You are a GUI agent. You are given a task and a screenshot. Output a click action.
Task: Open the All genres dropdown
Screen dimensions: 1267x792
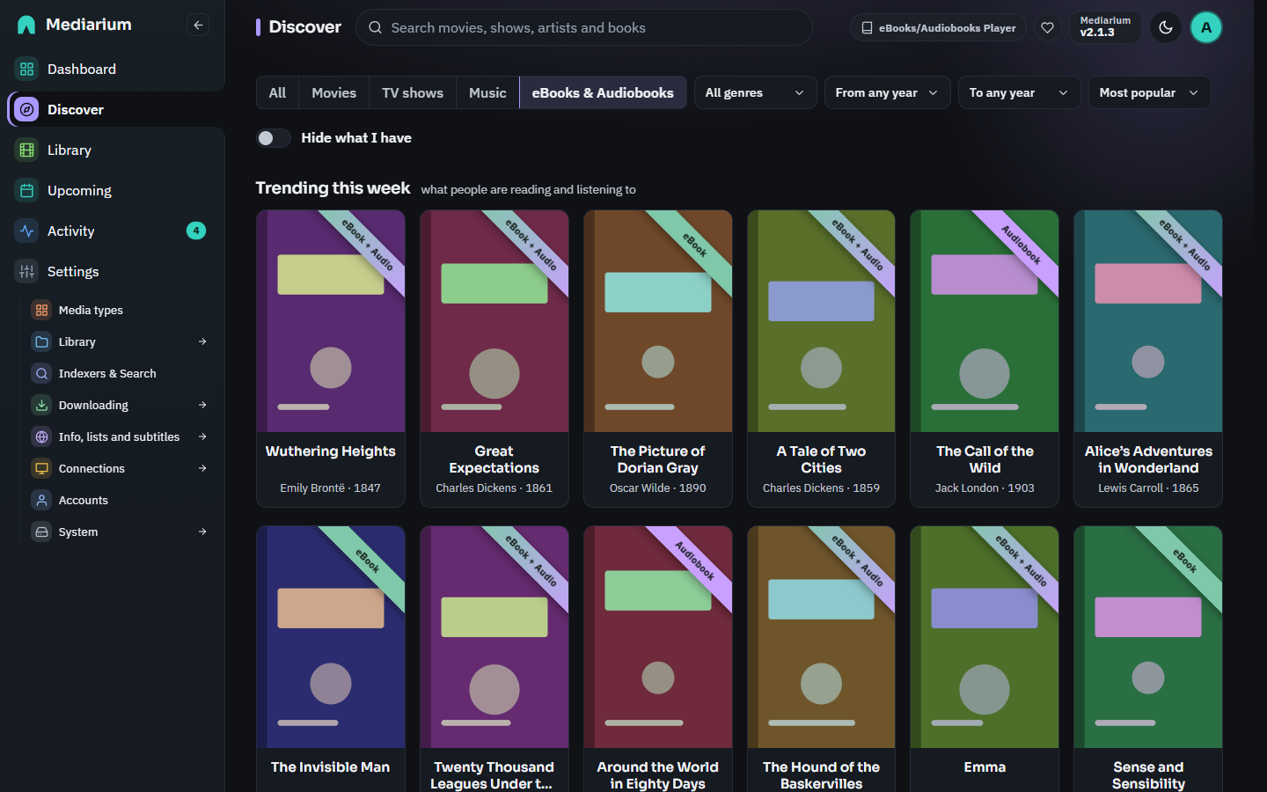pyautogui.click(x=755, y=92)
